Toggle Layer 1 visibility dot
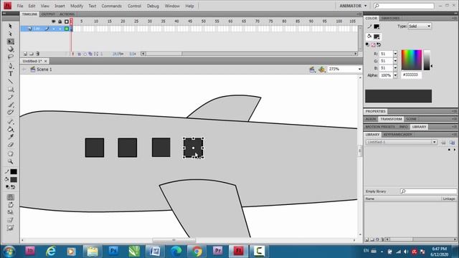The image size is (459, 258). tap(54, 29)
